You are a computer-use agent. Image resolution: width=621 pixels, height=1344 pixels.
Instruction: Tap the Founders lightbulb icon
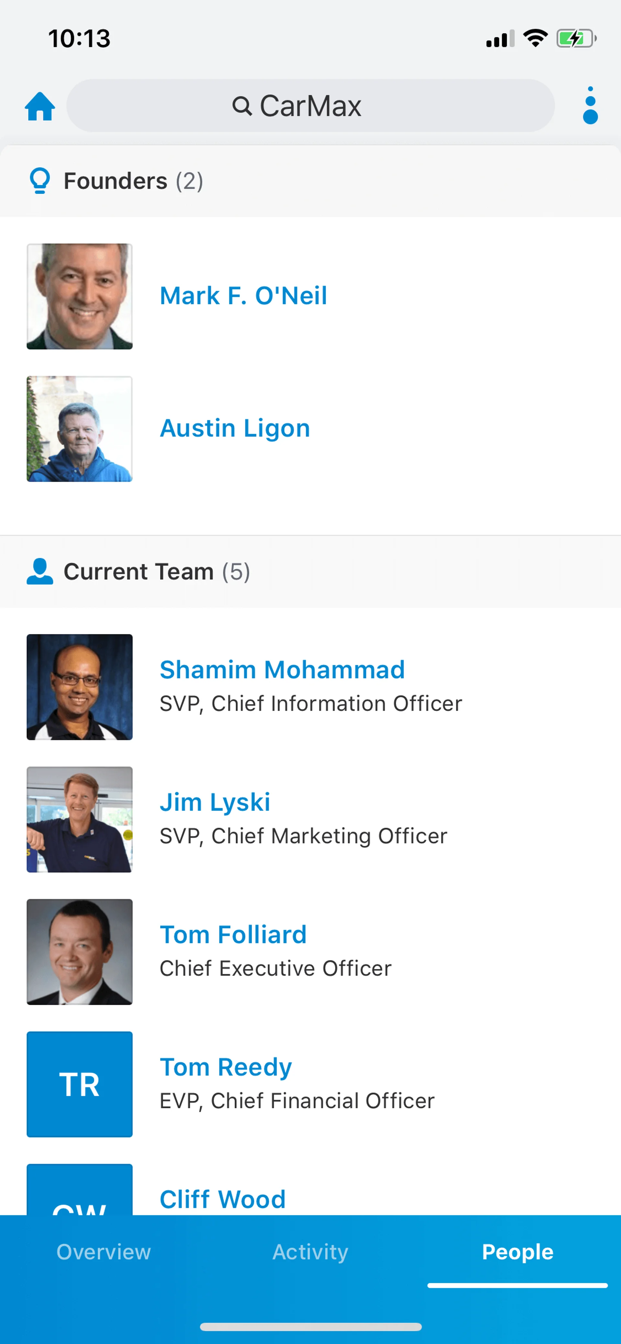click(x=40, y=180)
